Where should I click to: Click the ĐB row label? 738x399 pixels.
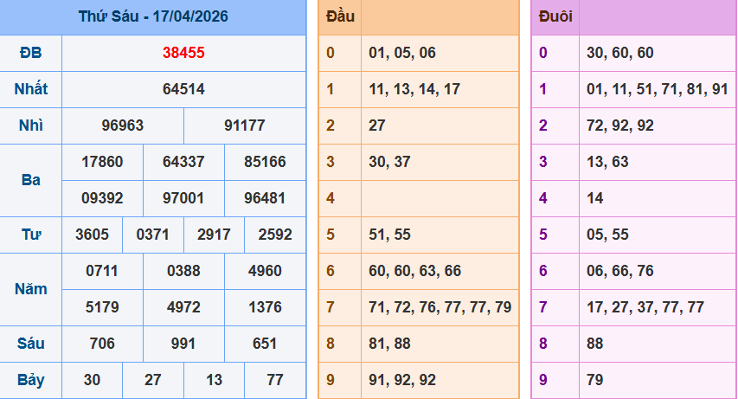[31, 53]
